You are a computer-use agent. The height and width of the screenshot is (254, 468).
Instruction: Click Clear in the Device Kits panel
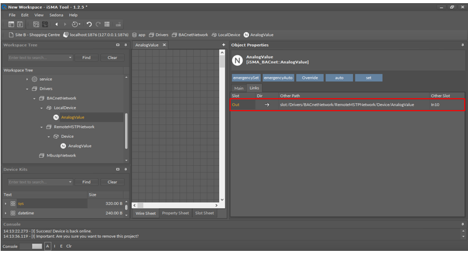pos(112,182)
